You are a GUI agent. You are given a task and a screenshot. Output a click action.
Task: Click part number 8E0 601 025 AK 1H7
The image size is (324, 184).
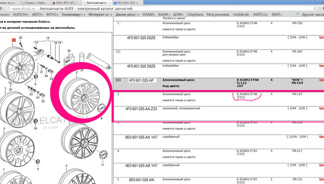[x=141, y=137]
